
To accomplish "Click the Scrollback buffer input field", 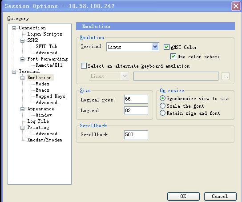I will (x=136, y=134).
